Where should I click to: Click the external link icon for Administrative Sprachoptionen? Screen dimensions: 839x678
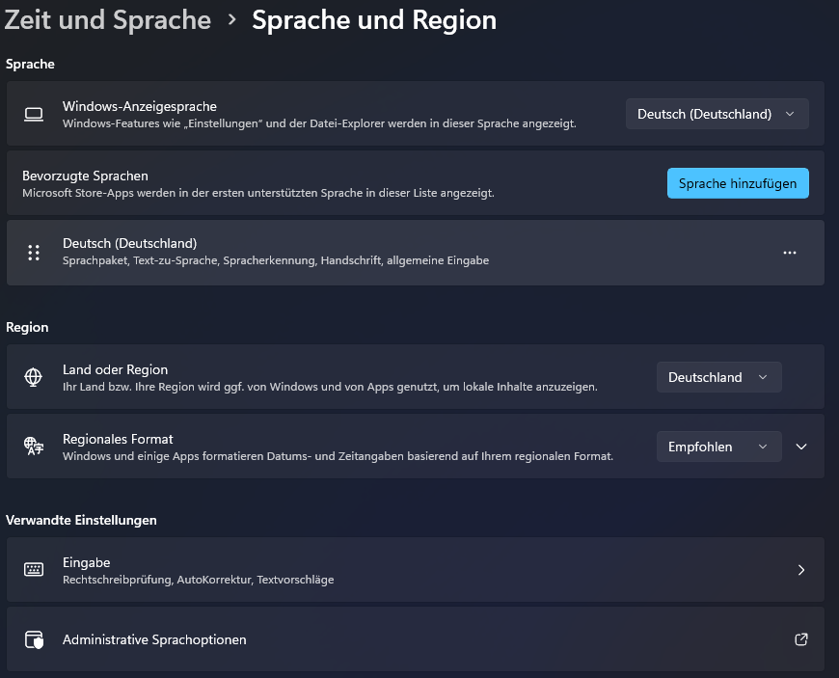pos(800,639)
